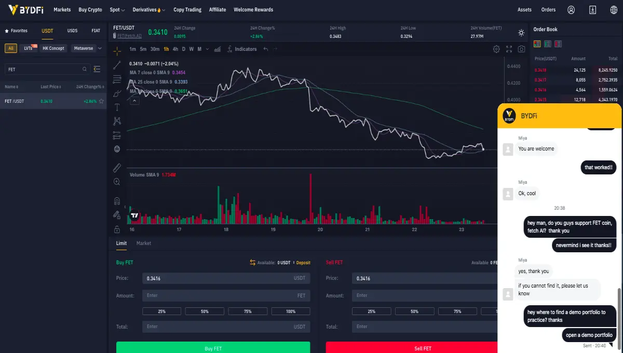
Task: Open the chart patterns tool
Action: (x=117, y=121)
